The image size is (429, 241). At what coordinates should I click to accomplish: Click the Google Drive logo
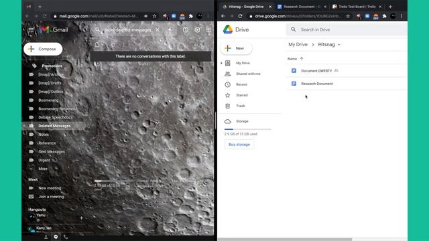point(236,29)
